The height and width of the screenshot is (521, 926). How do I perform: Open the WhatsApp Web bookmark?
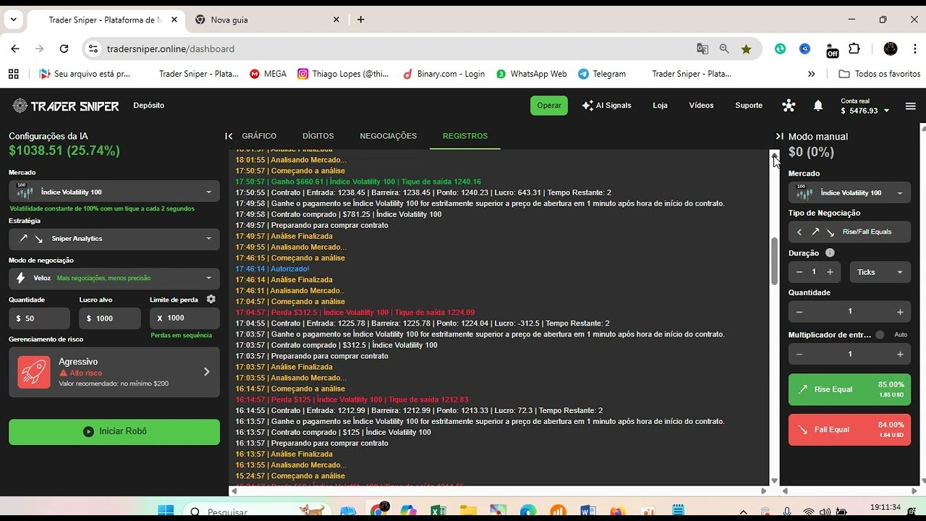click(x=532, y=74)
